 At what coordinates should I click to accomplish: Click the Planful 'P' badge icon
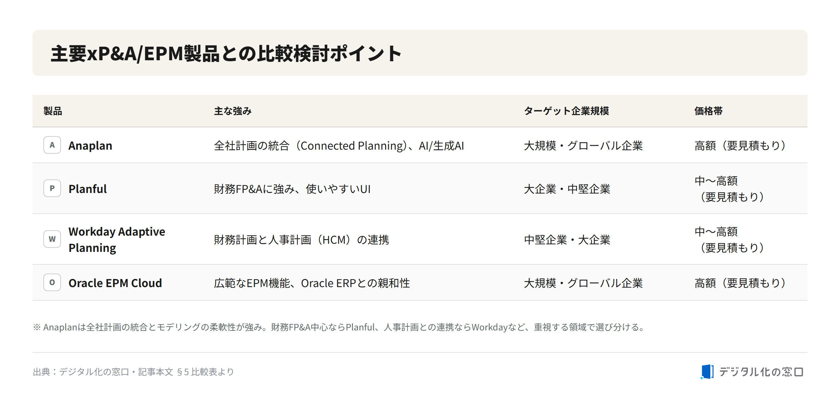tap(52, 188)
